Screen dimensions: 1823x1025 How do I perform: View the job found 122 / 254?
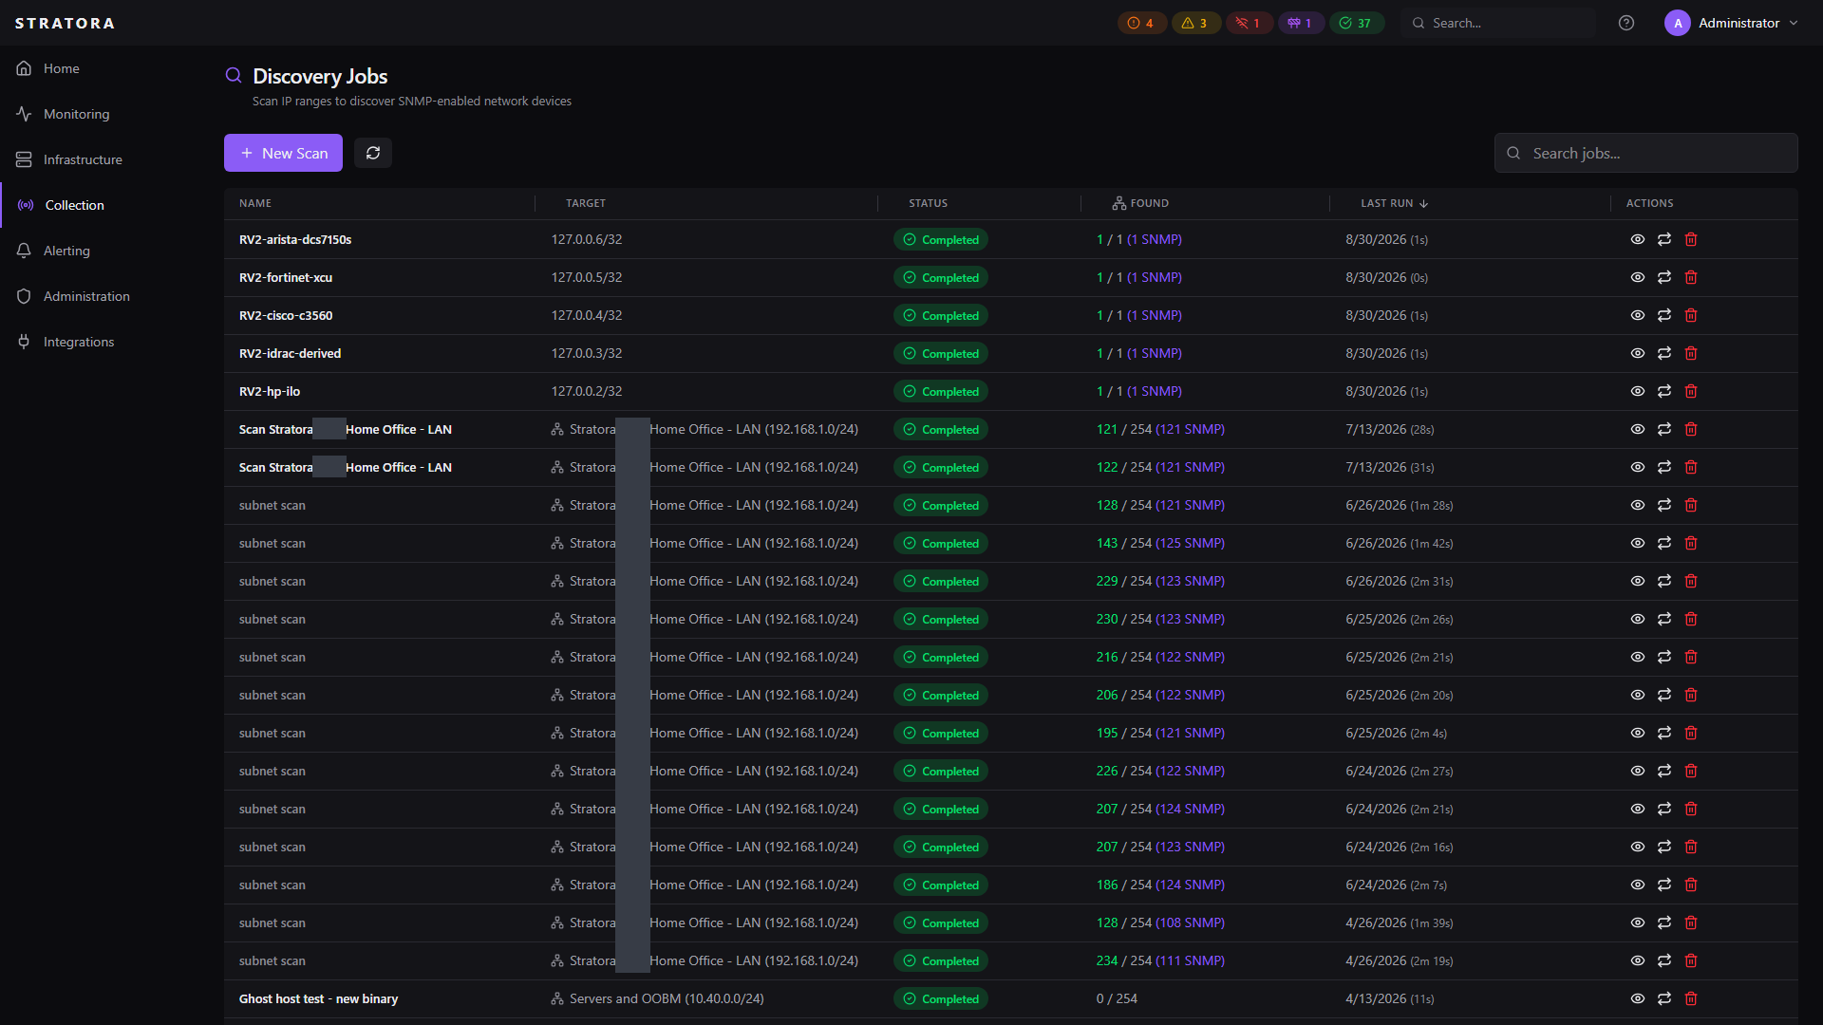point(1638,467)
